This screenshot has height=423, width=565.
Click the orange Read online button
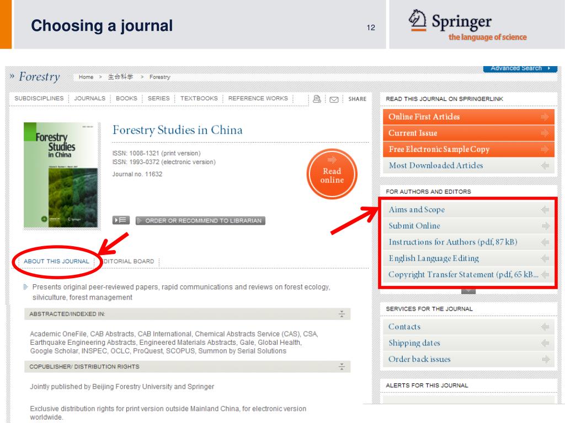332,174
